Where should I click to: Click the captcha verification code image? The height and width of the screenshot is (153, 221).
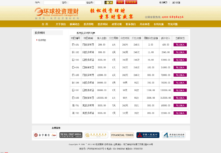point(108,3)
